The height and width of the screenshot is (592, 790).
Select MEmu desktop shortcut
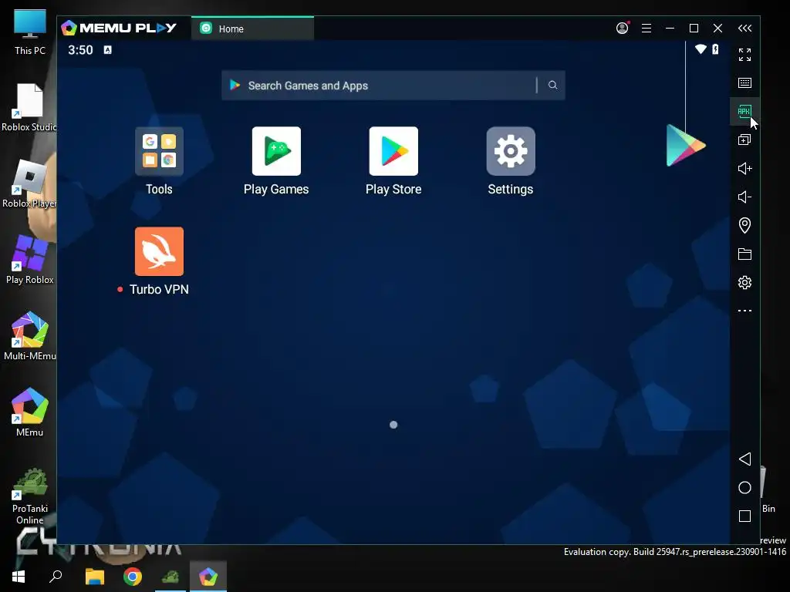click(30, 412)
